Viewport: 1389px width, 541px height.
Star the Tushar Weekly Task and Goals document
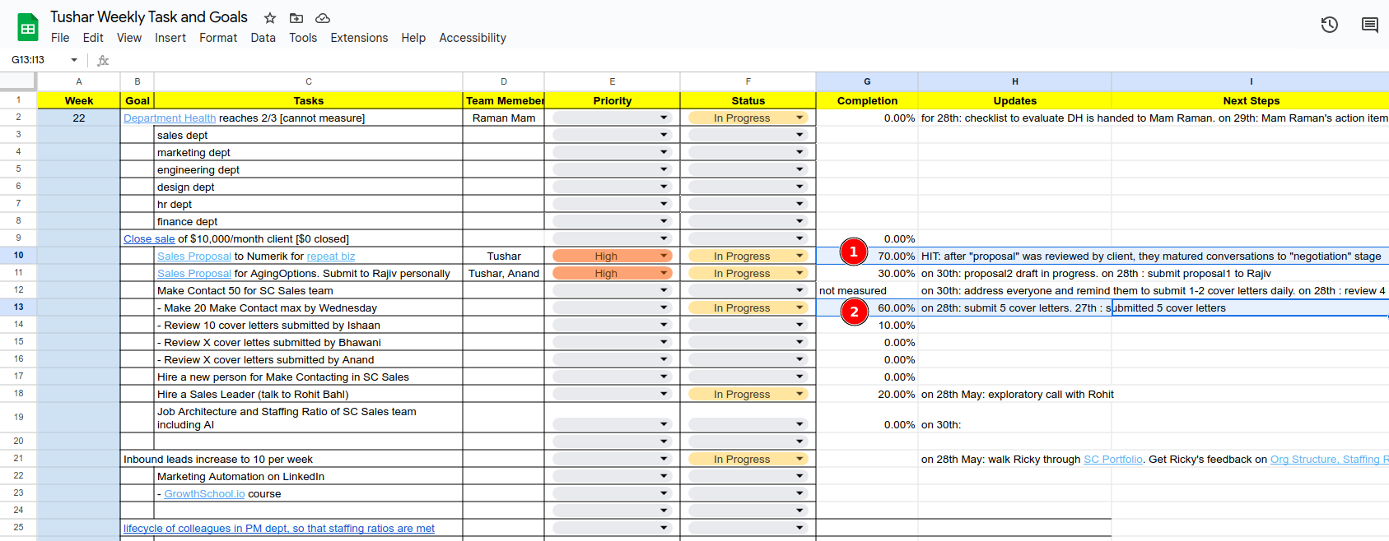pyautogui.click(x=270, y=17)
